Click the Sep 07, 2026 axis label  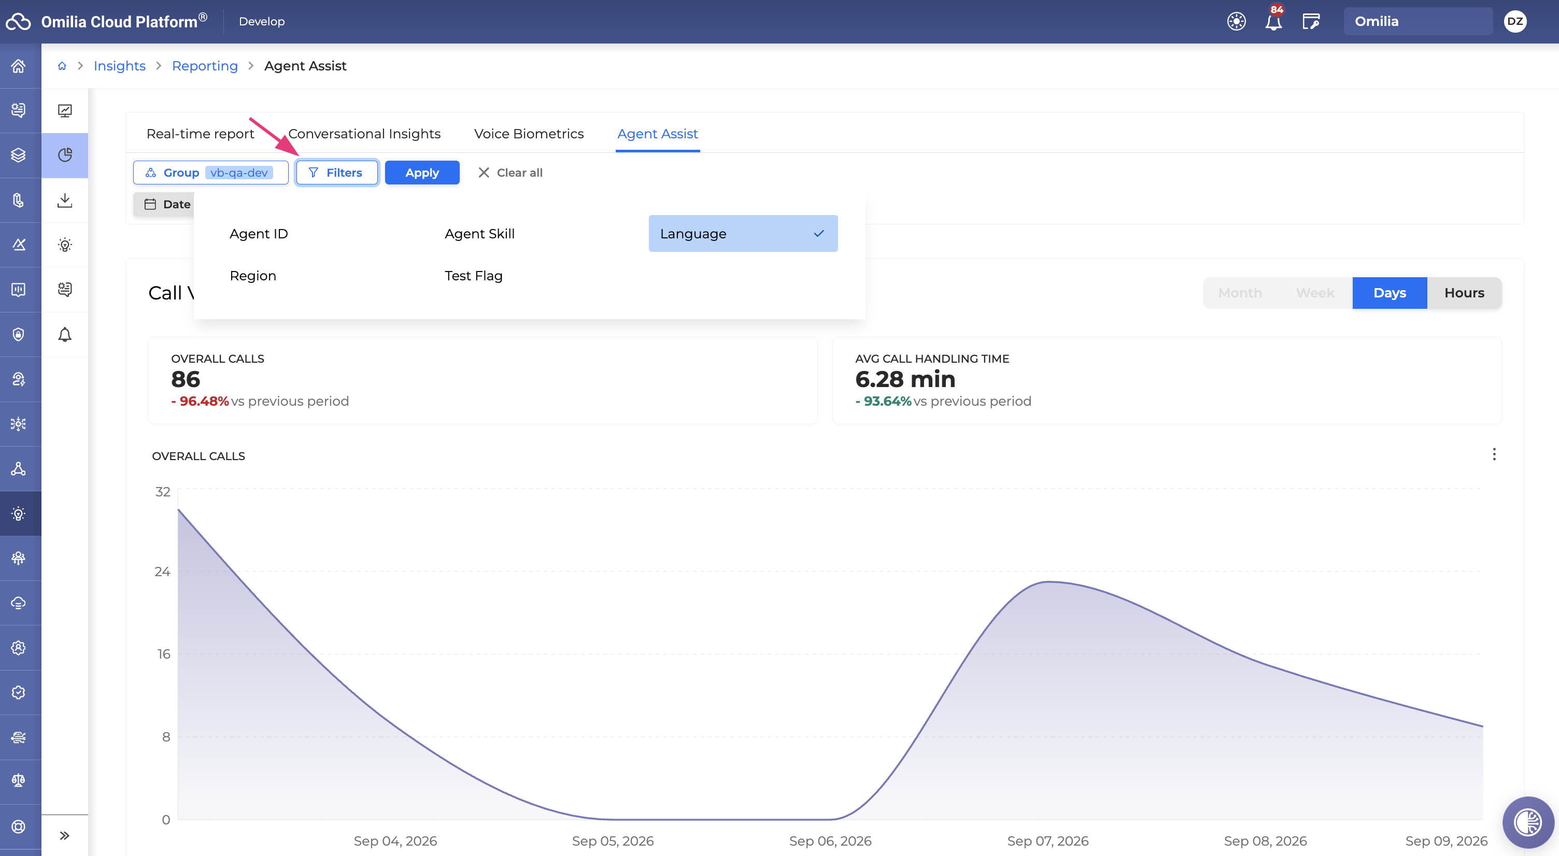(x=1047, y=841)
